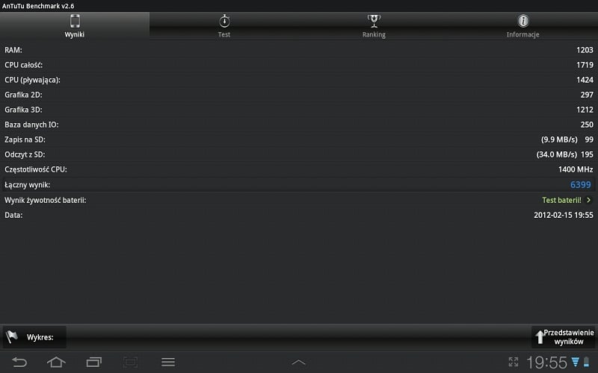Screen dimensions: 598x373
Task: Select the total score 6399
Action: (581, 184)
